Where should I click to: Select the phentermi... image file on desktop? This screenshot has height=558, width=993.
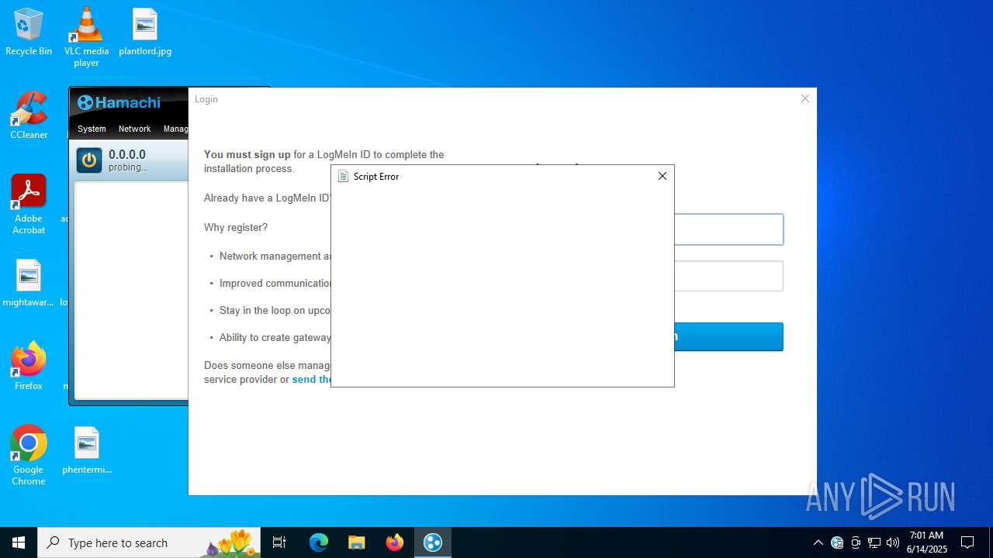pyautogui.click(x=87, y=450)
